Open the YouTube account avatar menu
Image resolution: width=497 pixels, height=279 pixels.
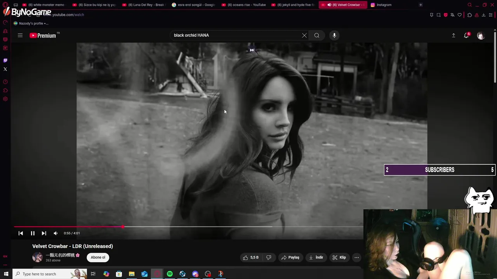(x=481, y=35)
